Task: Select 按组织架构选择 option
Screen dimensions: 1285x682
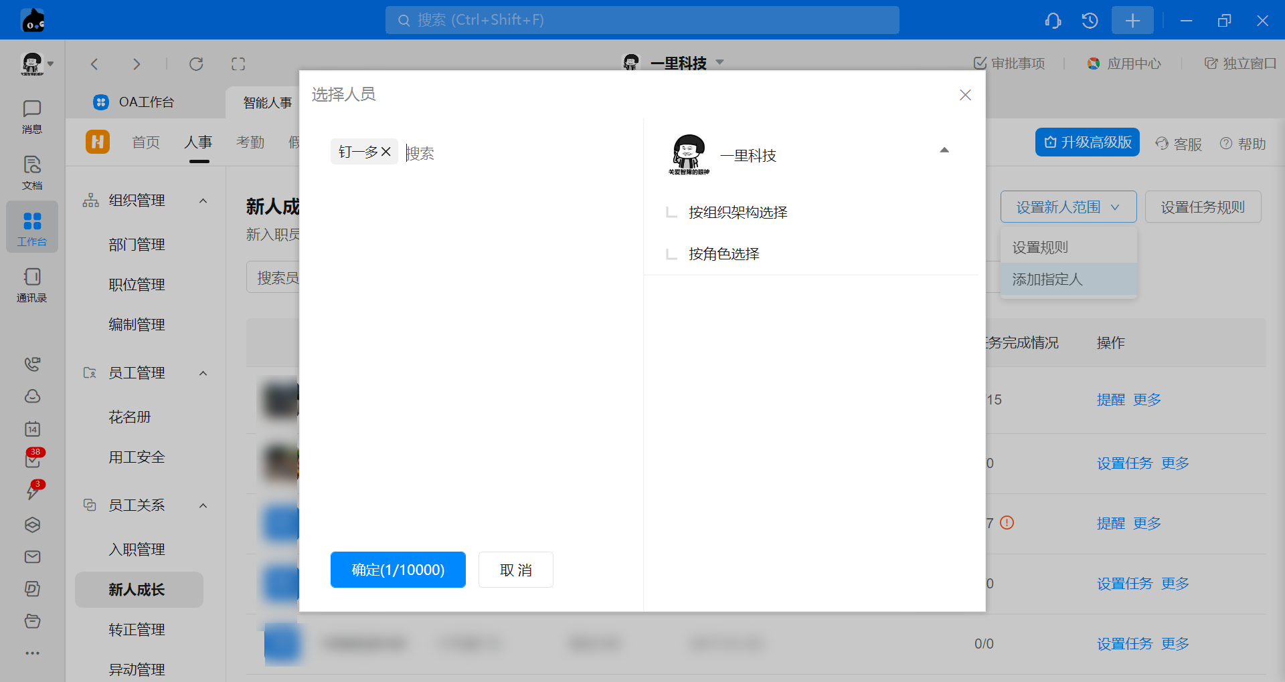Action: point(738,213)
